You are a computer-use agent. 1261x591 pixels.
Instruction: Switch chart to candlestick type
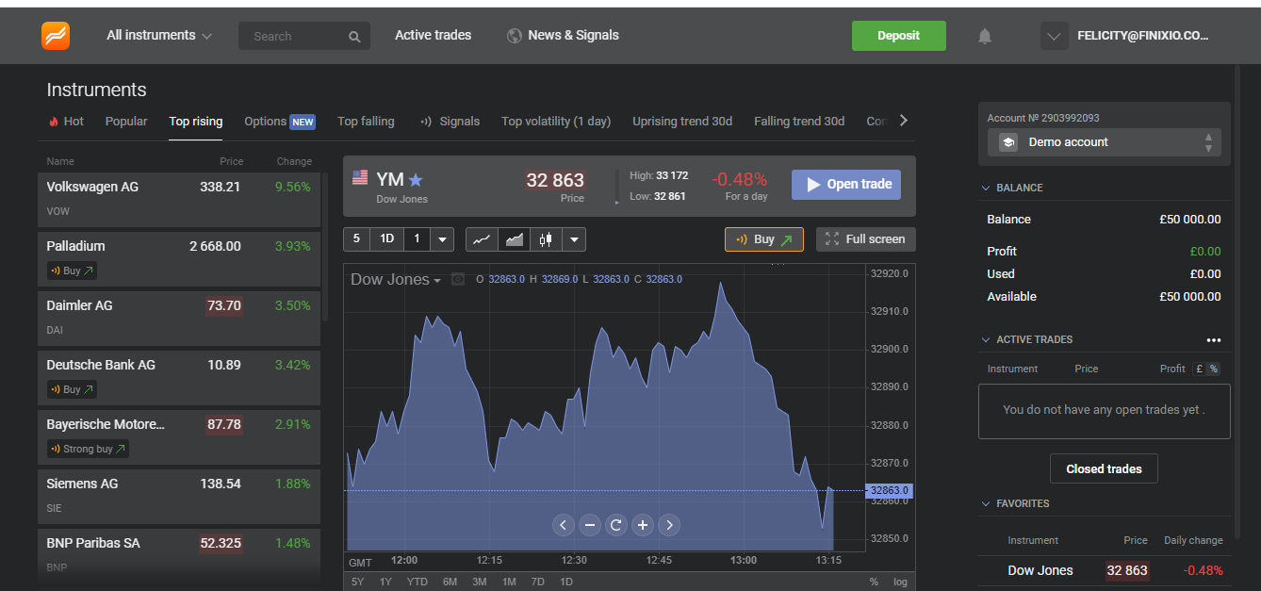546,239
